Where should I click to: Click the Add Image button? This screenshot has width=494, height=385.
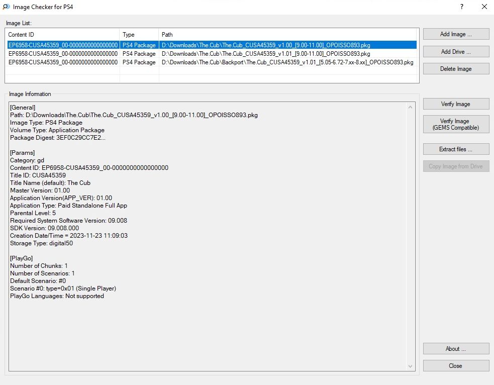pos(456,34)
